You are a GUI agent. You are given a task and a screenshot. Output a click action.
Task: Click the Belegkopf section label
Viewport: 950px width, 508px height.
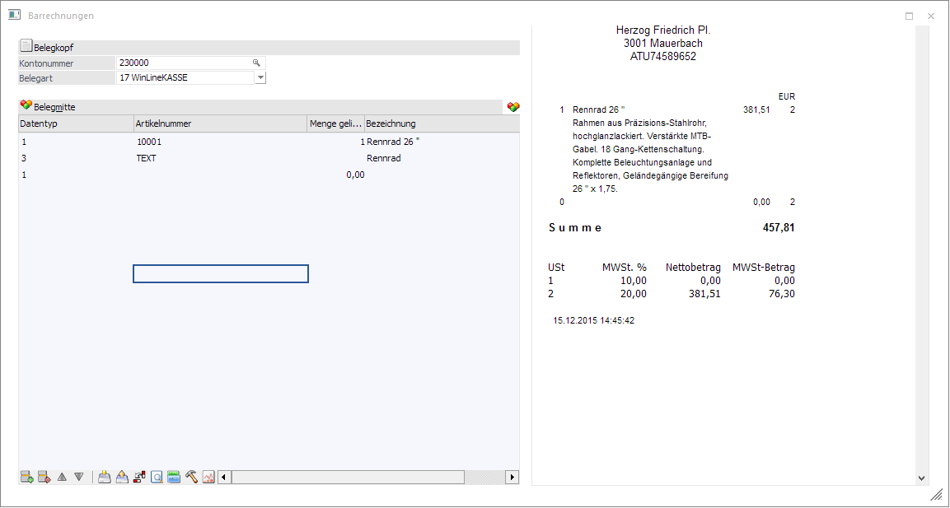[54, 47]
